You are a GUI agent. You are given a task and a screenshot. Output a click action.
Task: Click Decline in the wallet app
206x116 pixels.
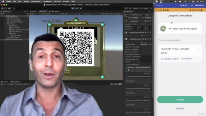180,109
